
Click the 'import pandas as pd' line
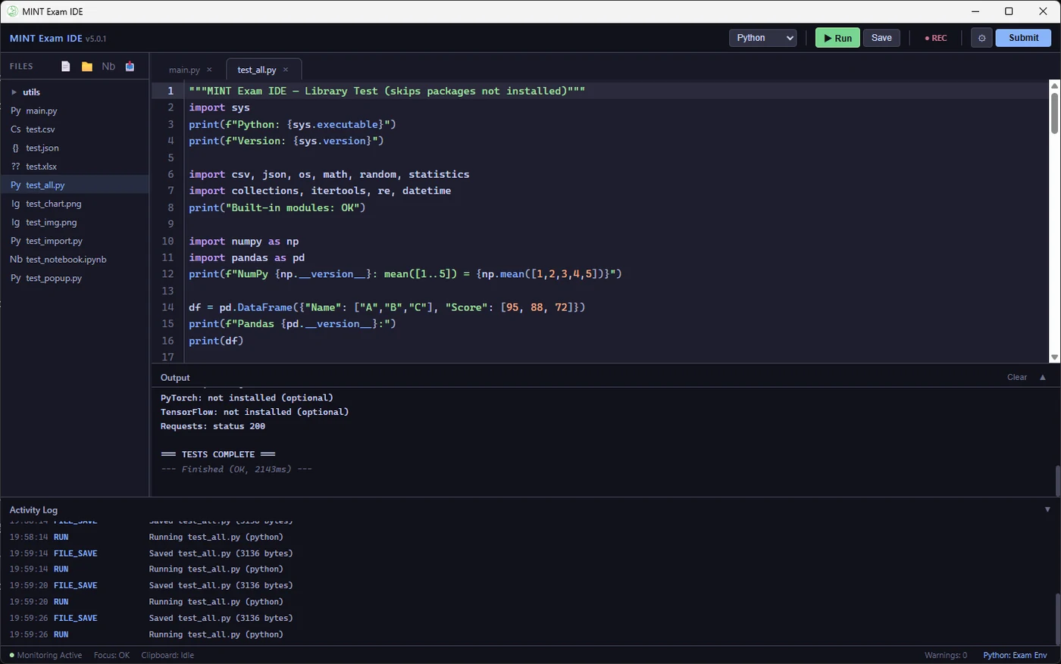[246, 257]
